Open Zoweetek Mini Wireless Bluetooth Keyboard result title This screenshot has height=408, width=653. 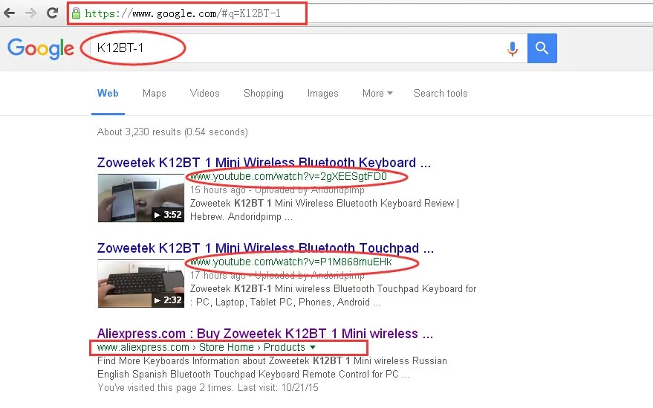point(264,162)
